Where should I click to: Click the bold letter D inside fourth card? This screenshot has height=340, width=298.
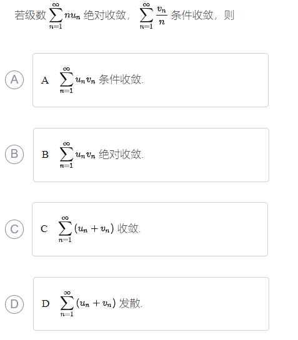point(46,304)
